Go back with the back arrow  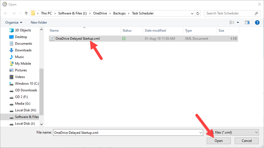6,13
